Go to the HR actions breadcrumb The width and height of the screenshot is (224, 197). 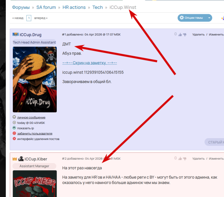74,7
